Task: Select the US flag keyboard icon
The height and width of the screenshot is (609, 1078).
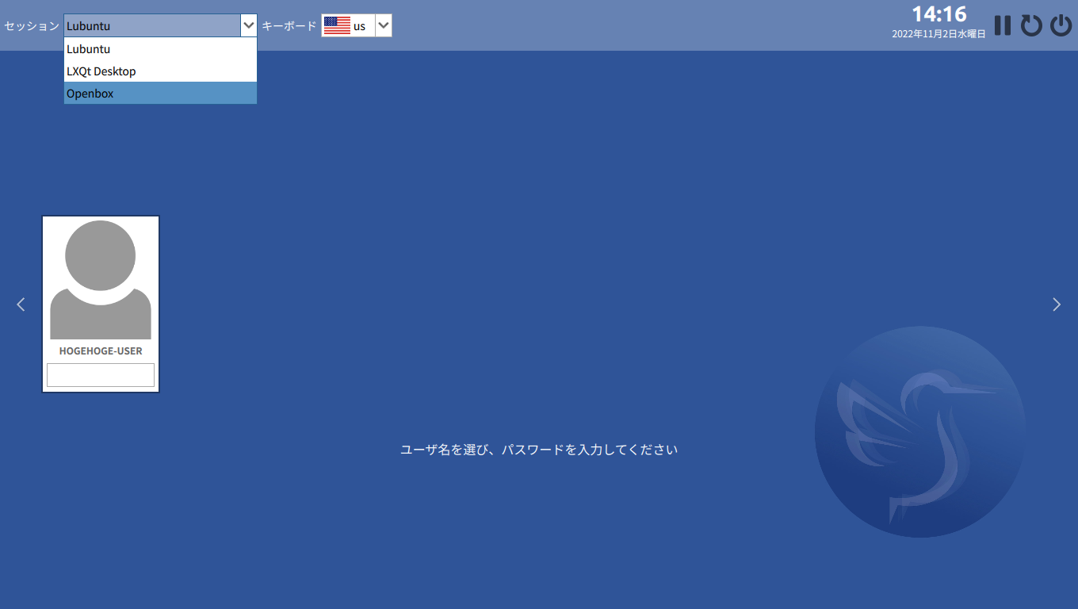Action: [x=337, y=25]
